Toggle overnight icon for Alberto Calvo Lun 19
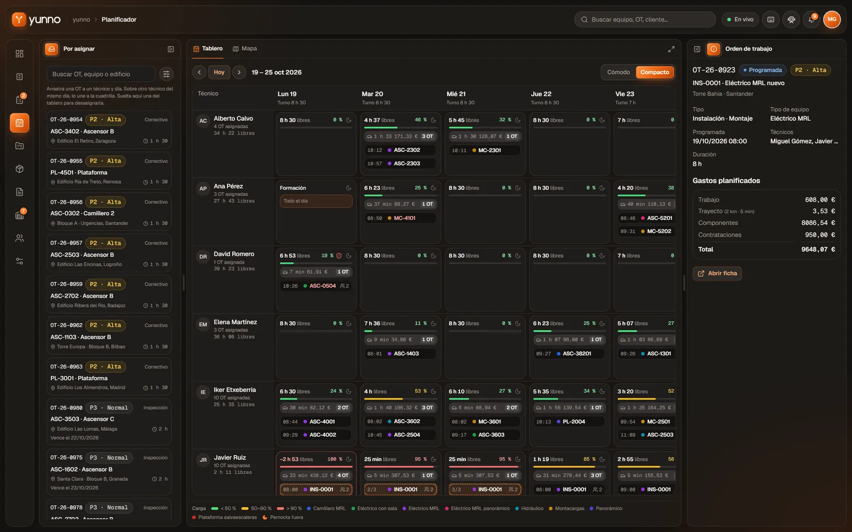This screenshot has width=852, height=532. coord(349,120)
